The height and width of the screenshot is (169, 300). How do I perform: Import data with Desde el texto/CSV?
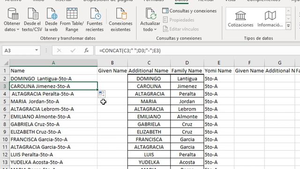coord(32,20)
